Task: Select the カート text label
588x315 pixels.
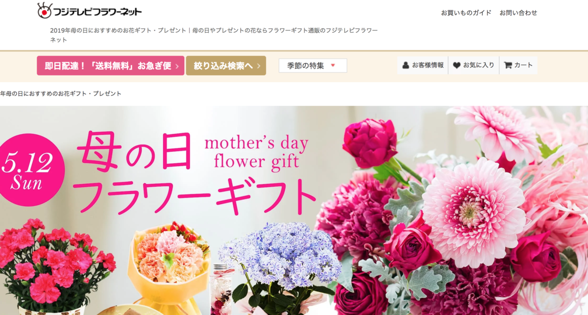Action: (x=524, y=65)
